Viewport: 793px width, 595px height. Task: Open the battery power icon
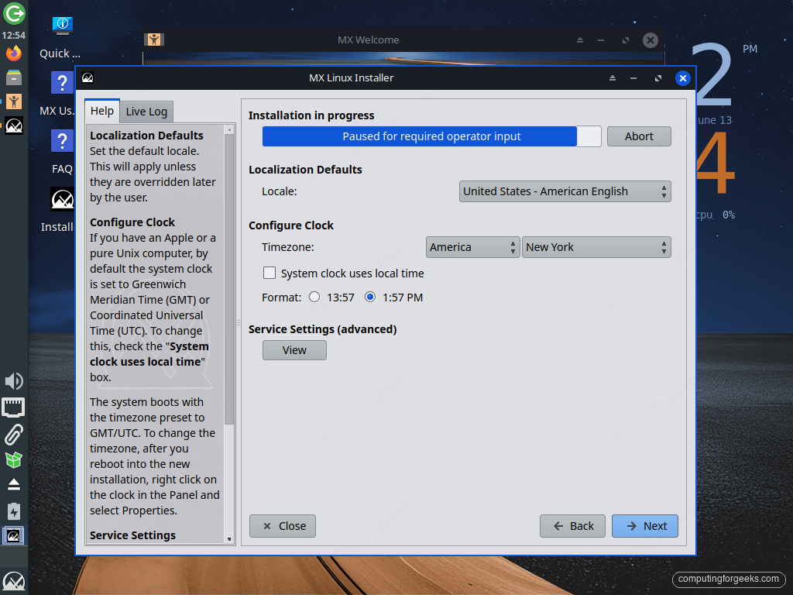pyautogui.click(x=14, y=511)
